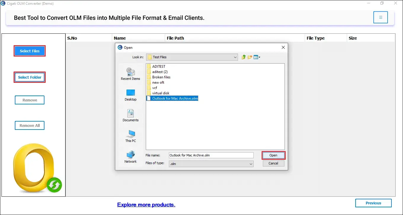Create a new folder icon
403x215 pixels.
tap(250, 57)
